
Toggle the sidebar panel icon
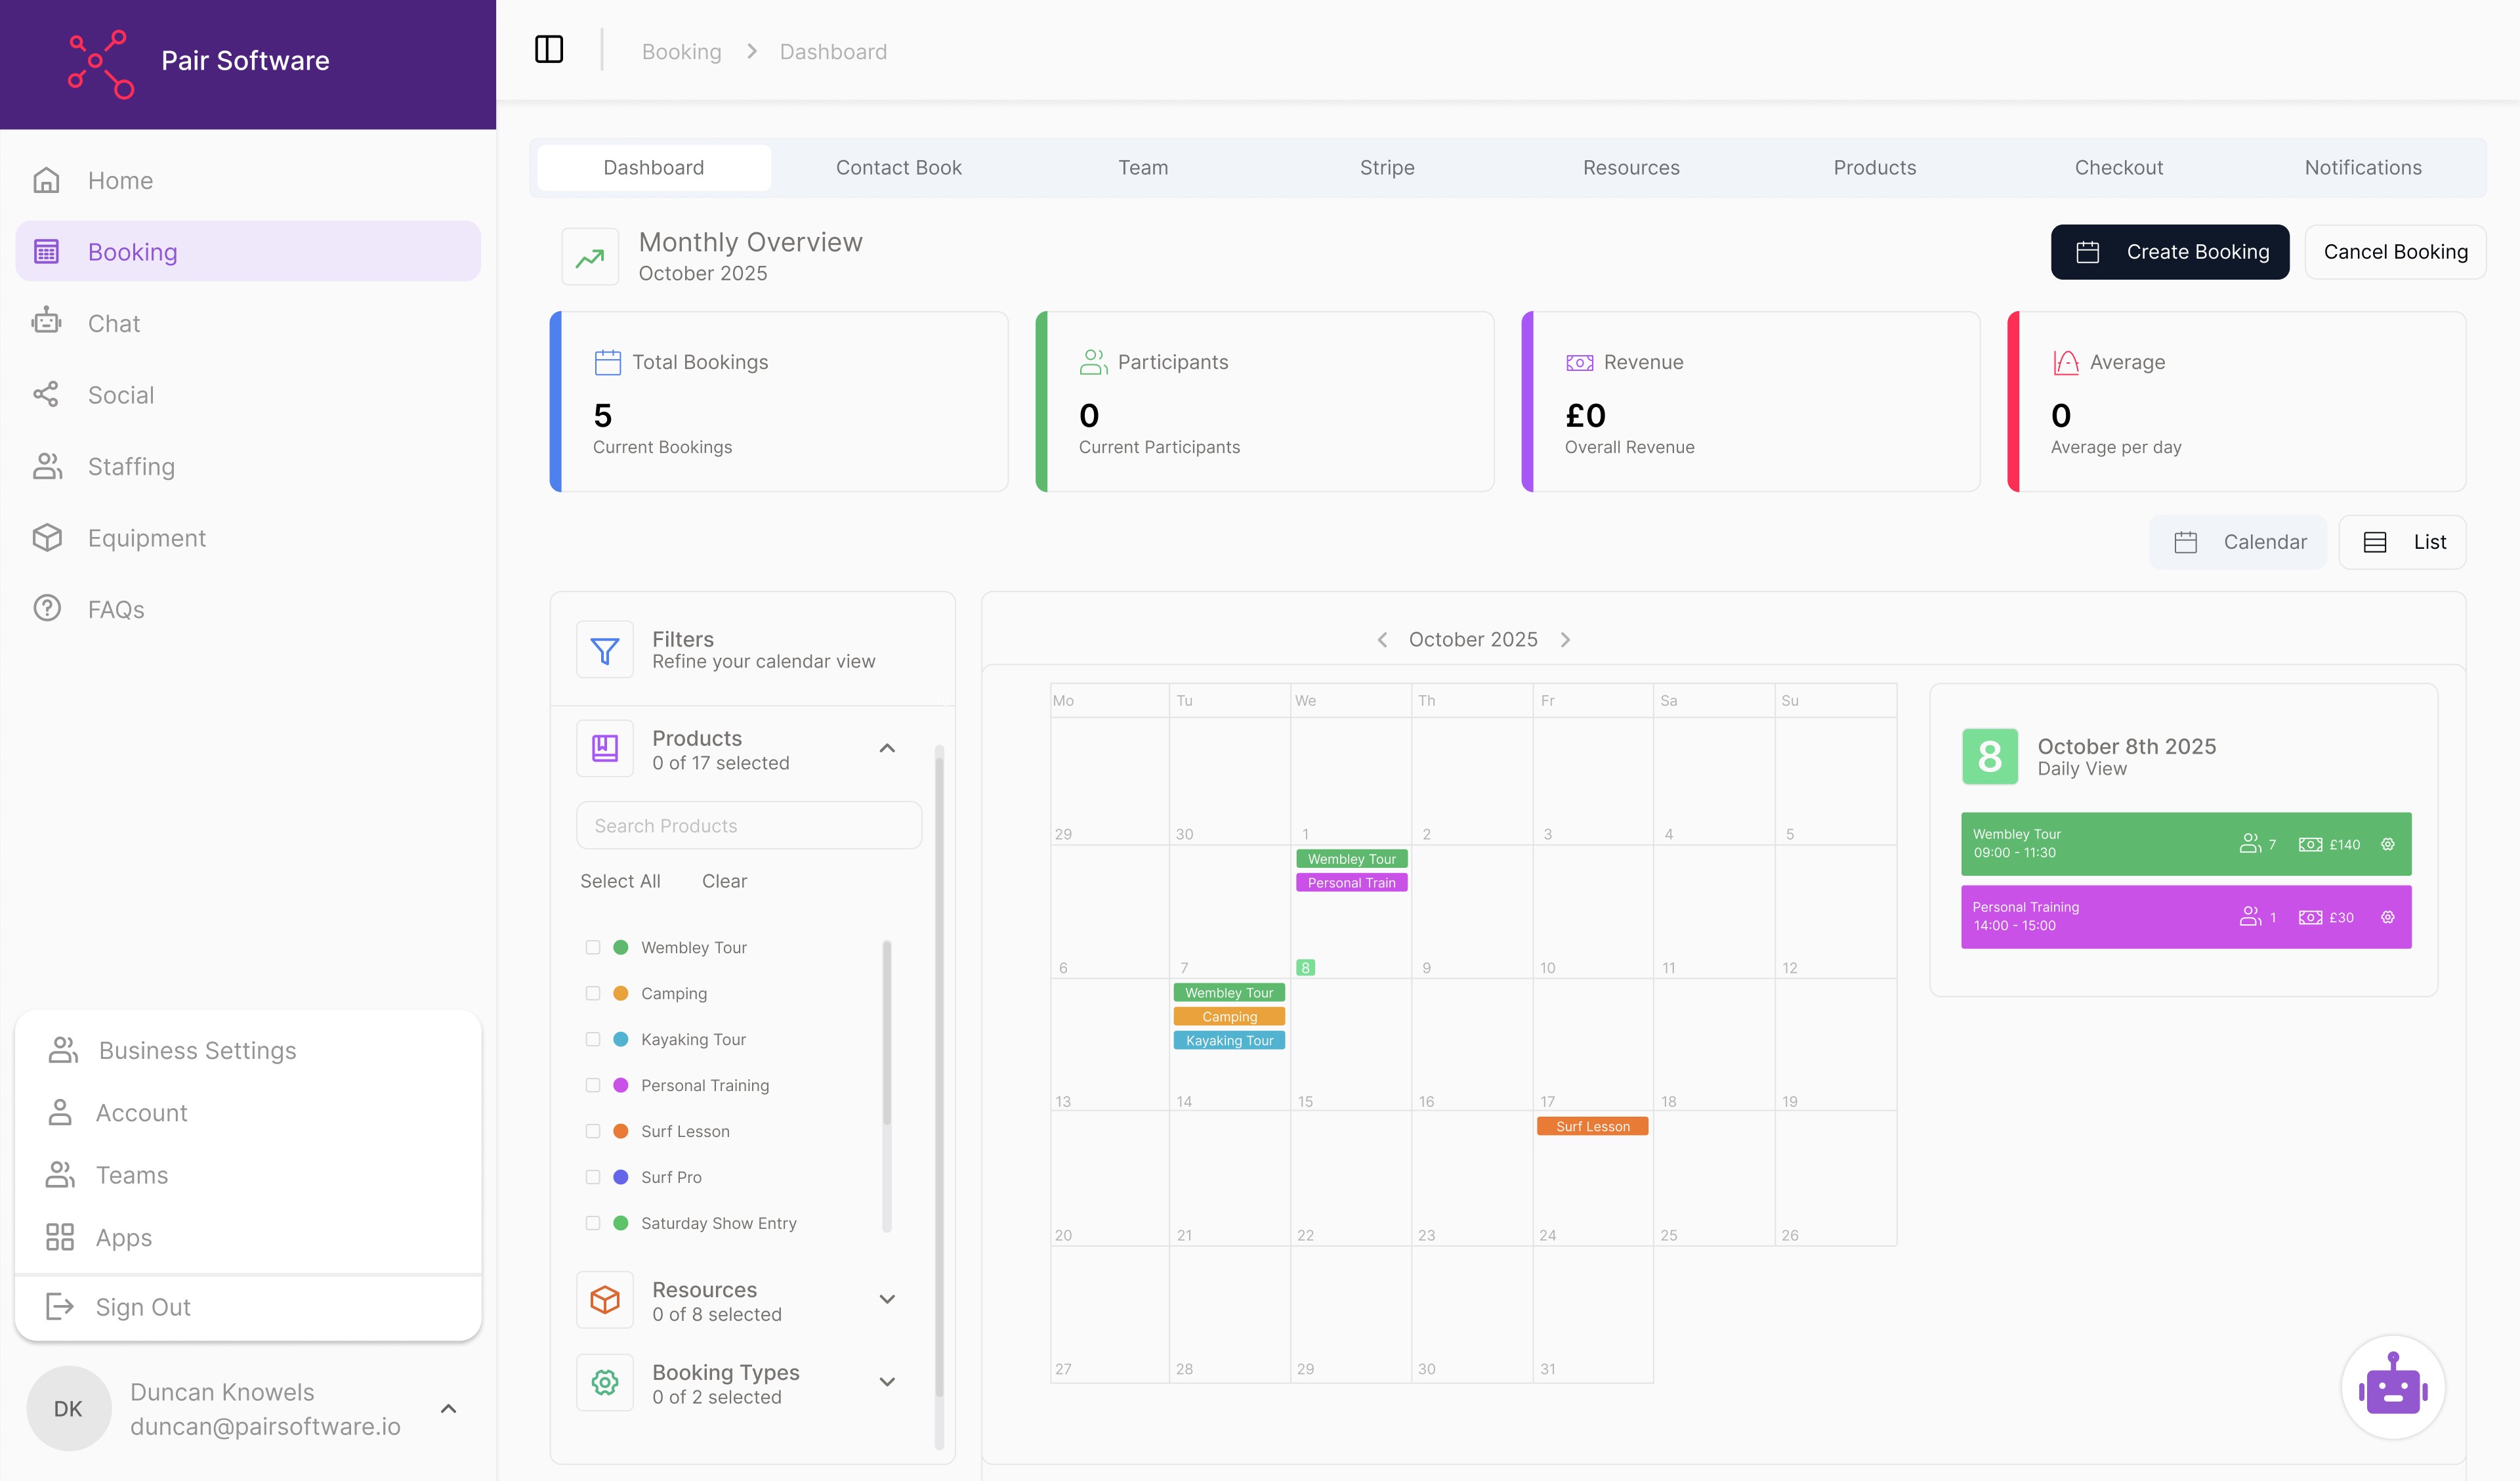549,50
